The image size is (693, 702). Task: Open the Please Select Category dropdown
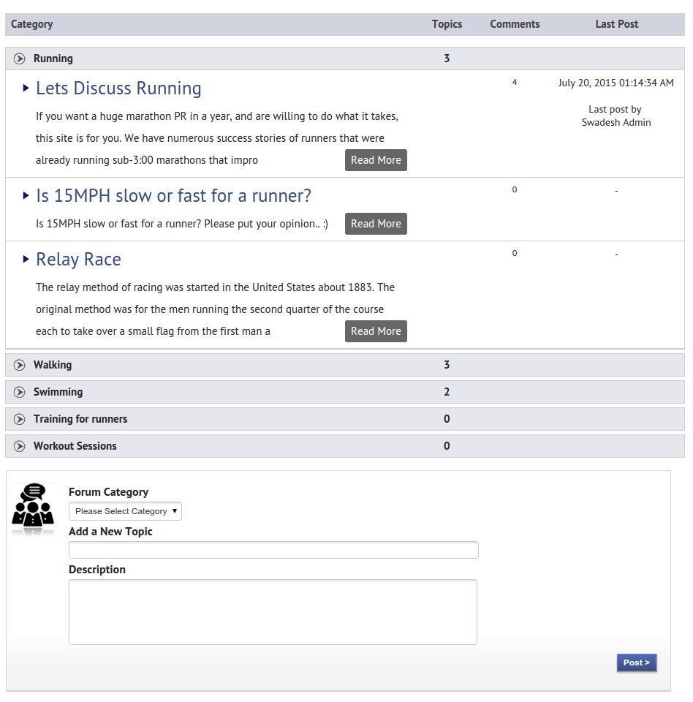tap(125, 511)
